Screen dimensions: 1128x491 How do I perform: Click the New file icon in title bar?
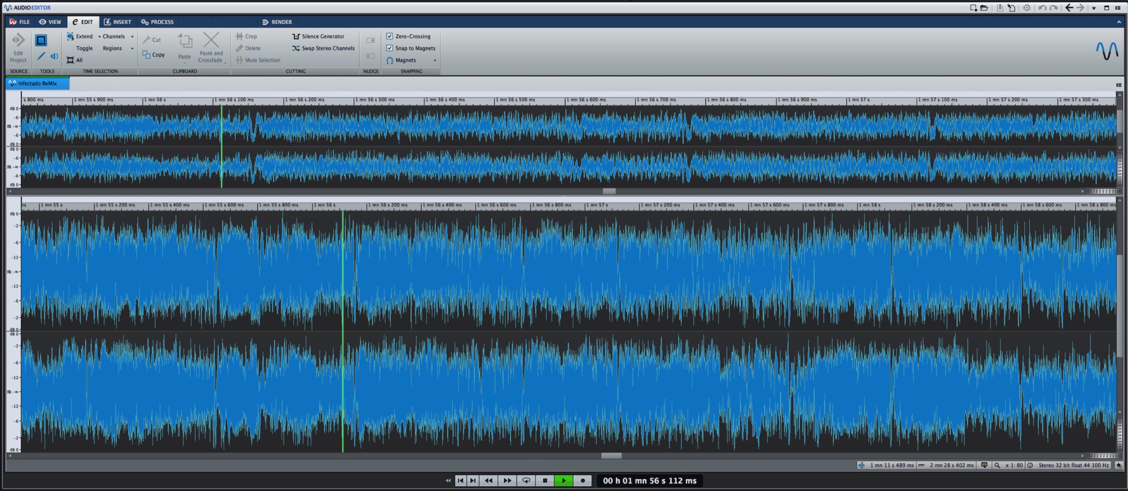[973, 8]
